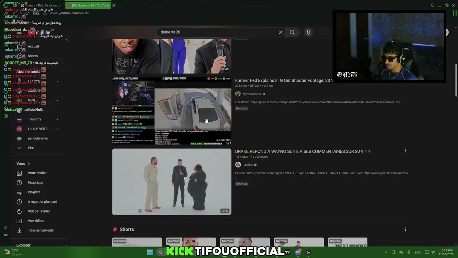
Task: Open more options for the Shorts shelf
Action: point(405,229)
